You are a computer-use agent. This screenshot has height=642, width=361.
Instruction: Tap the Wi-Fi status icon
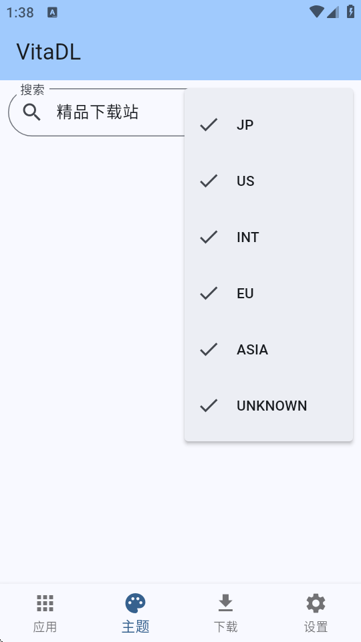point(316,12)
